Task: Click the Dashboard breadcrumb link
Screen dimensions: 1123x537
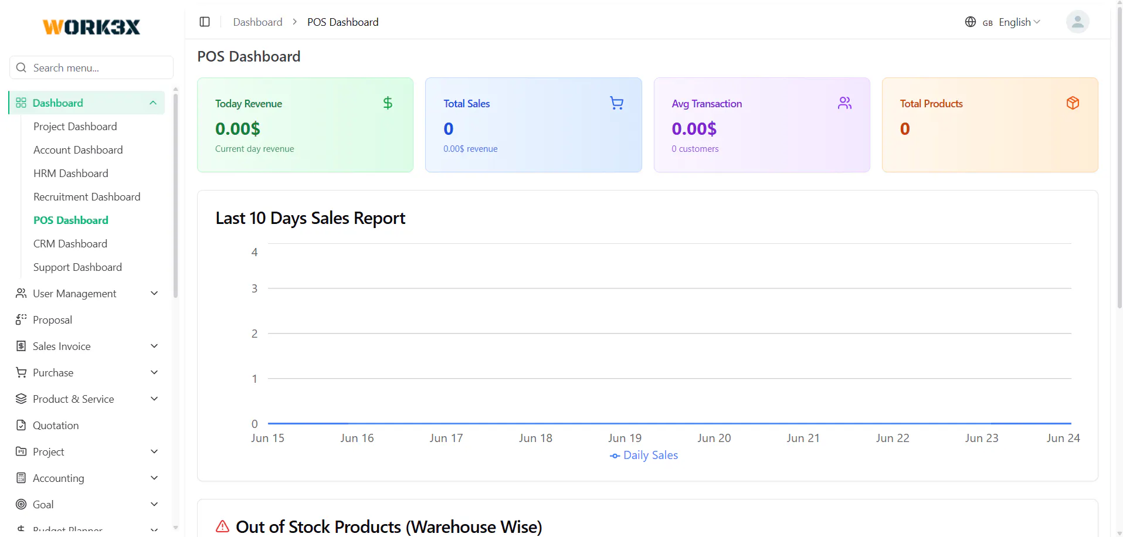Action: pyautogui.click(x=257, y=22)
